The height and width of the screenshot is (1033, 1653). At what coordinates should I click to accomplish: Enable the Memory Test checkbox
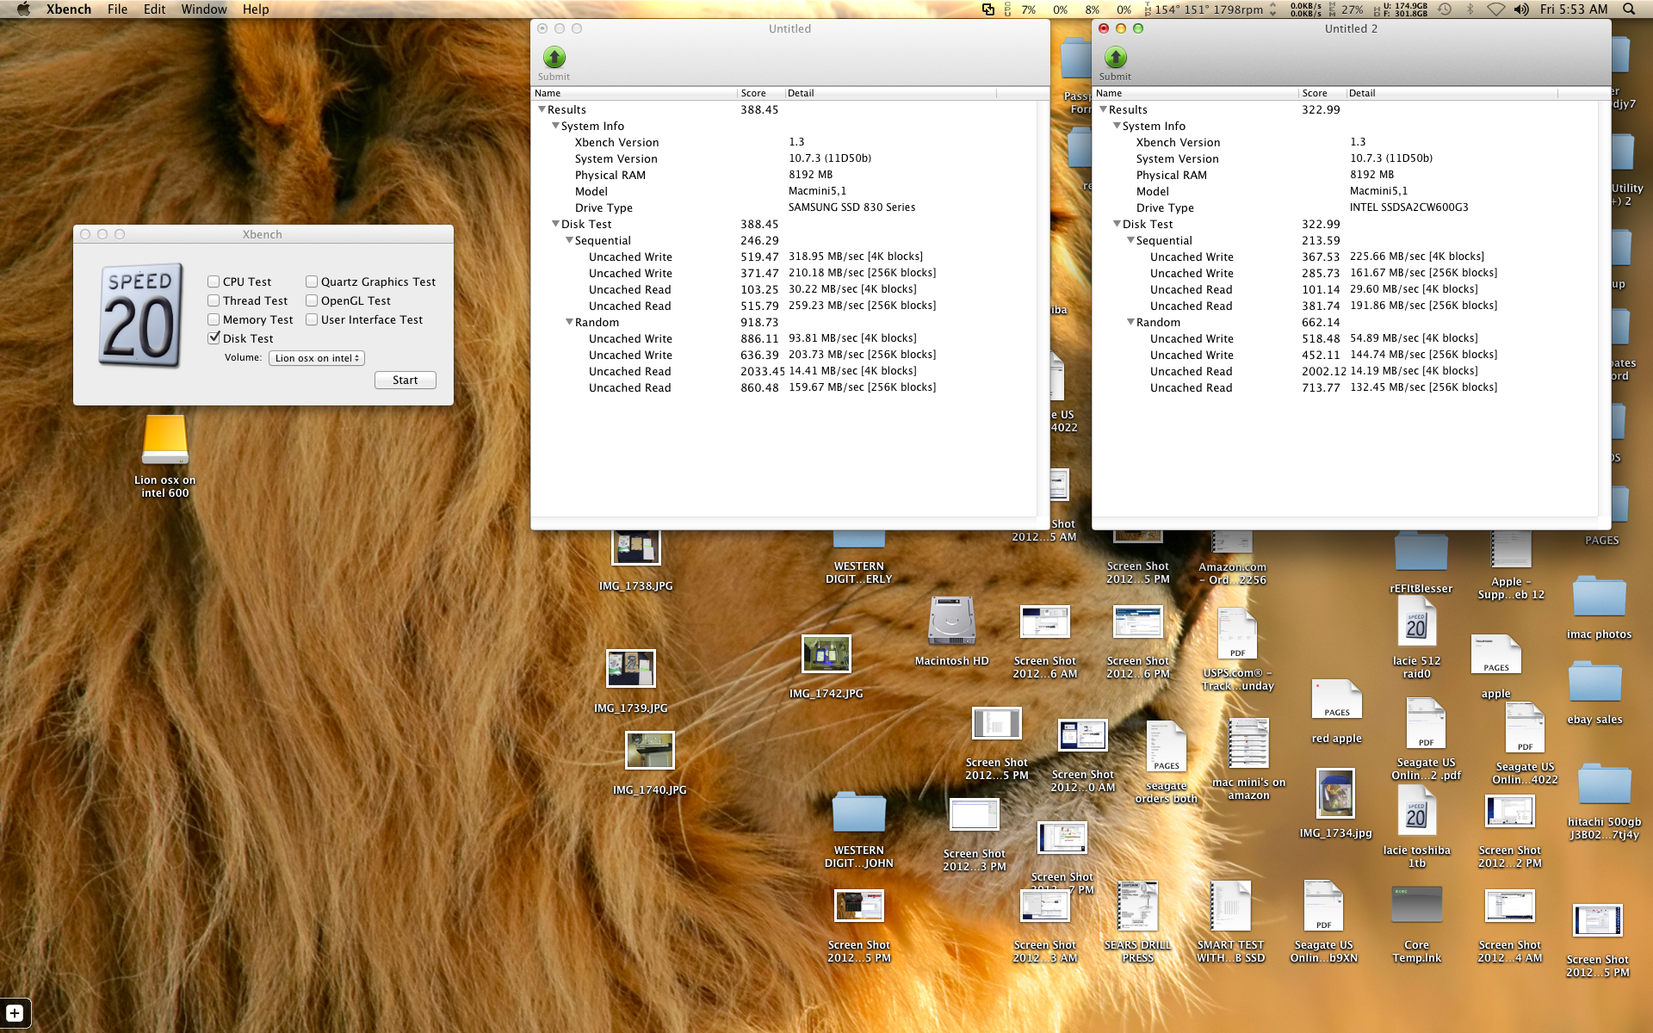tap(214, 319)
